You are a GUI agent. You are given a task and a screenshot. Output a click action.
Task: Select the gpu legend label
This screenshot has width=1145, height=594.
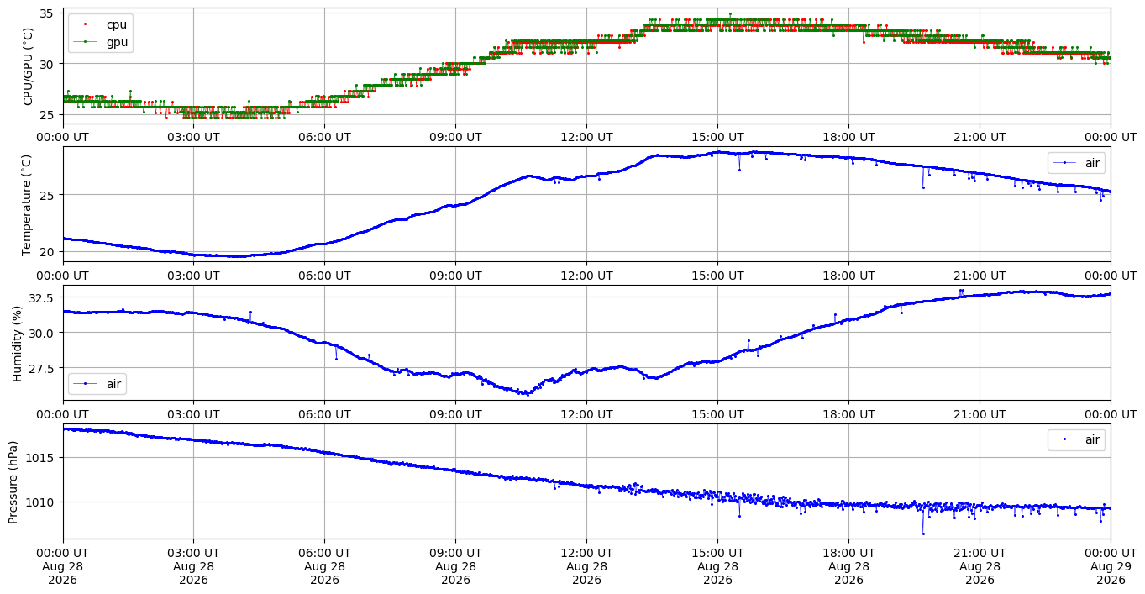pyautogui.click(x=117, y=41)
